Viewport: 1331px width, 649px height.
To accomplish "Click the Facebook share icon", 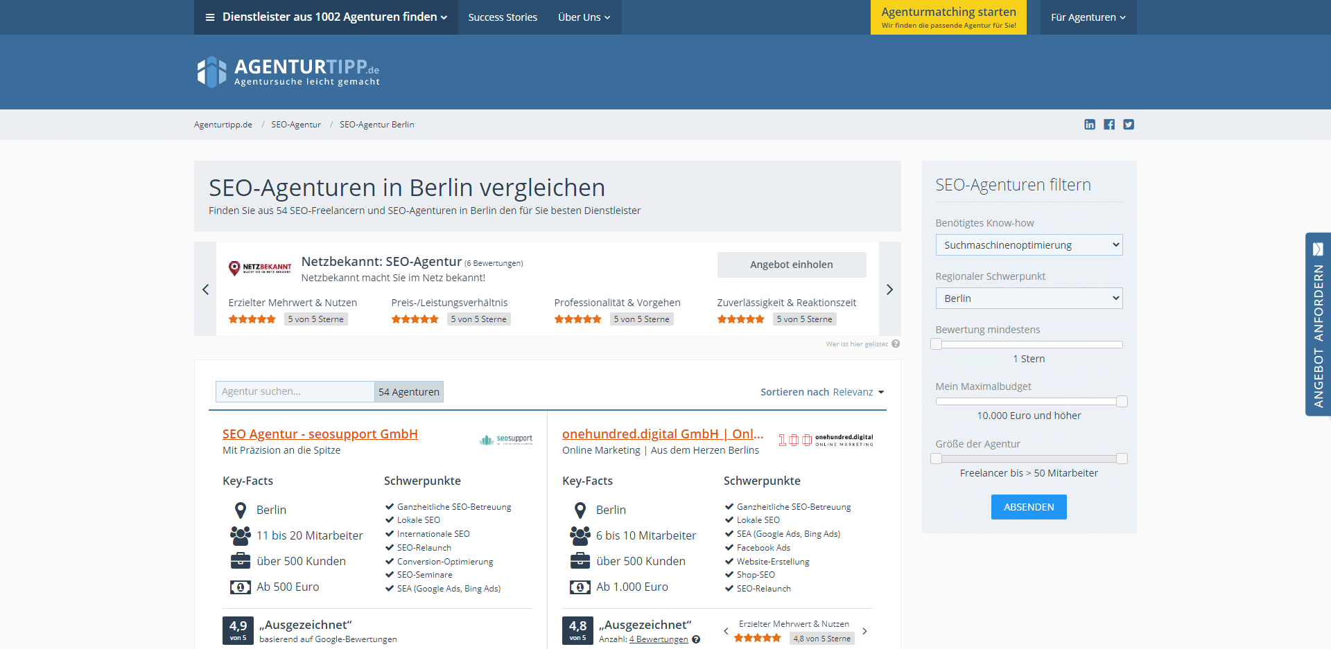I will [x=1109, y=125].
